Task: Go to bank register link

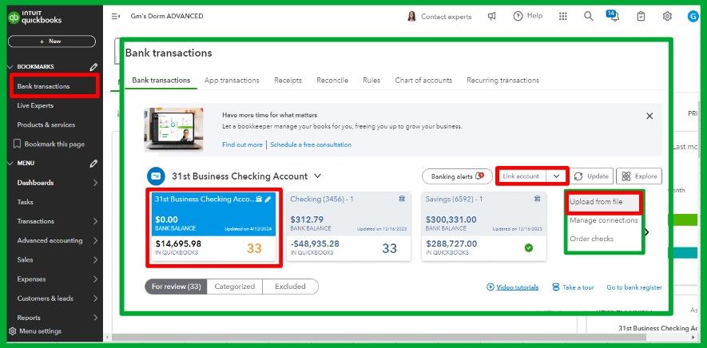Action: (x=634, y=287)
